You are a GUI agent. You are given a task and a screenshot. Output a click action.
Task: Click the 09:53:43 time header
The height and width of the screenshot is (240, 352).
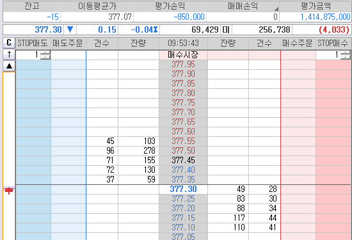(183, 43)
